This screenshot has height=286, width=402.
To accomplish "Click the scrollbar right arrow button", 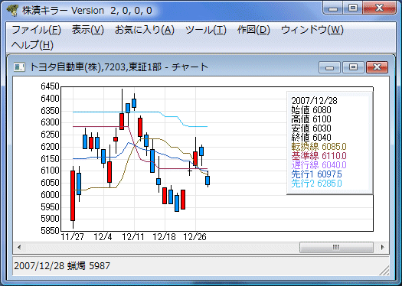I will pos(383,247).
